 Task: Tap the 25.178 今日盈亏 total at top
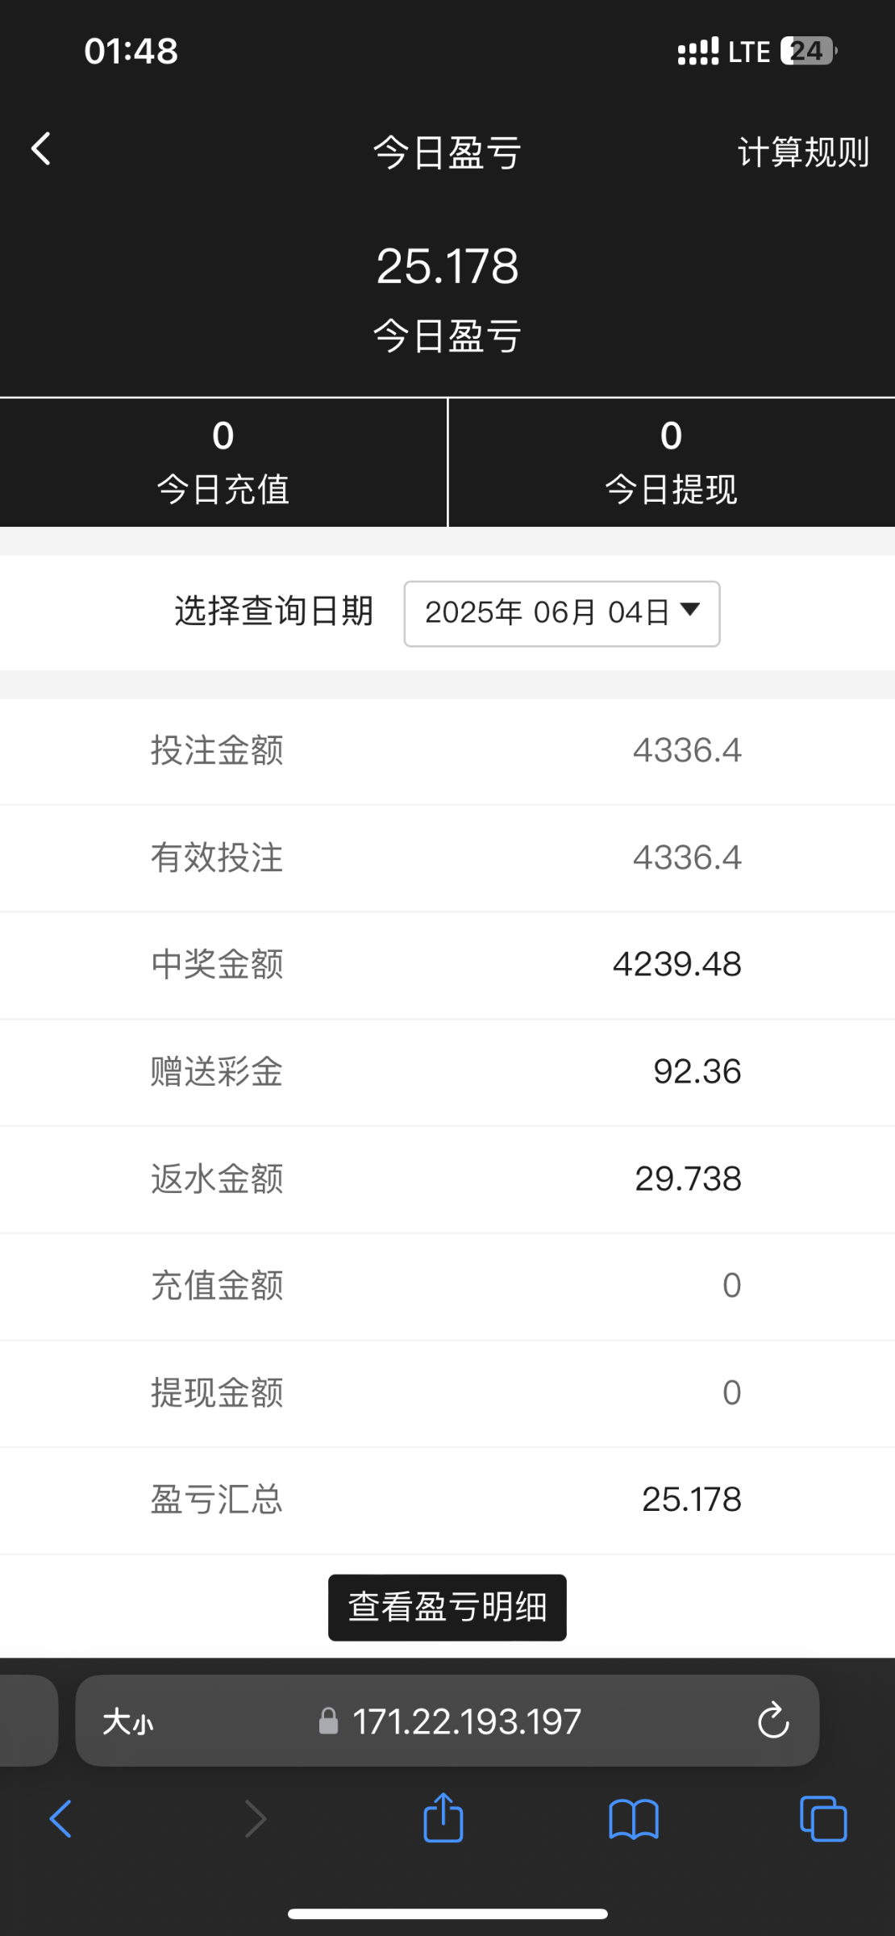click(447, 266)
